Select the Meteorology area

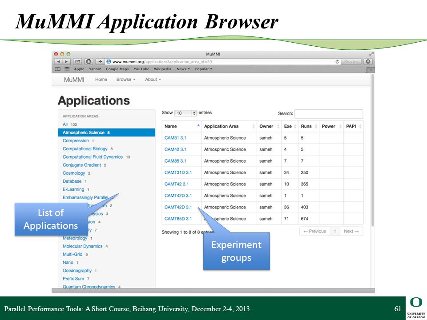point(75,238)
